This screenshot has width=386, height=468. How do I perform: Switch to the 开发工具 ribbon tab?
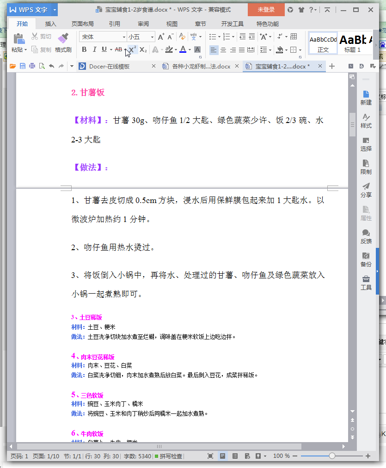point(233,24)
